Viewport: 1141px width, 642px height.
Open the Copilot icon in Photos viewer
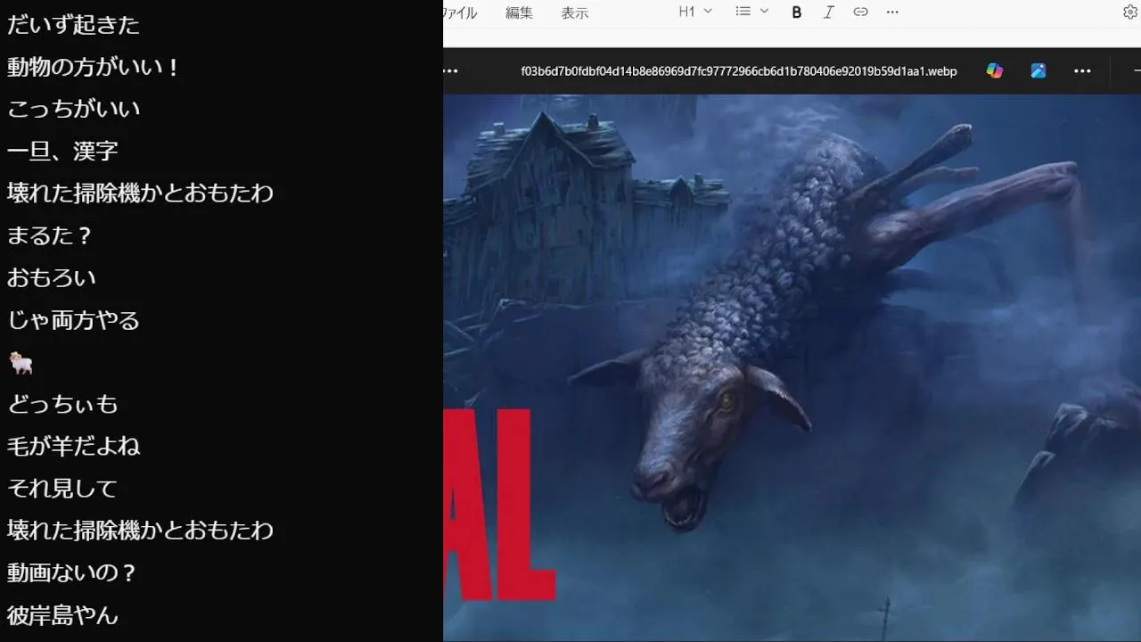[x=995, y=70]
